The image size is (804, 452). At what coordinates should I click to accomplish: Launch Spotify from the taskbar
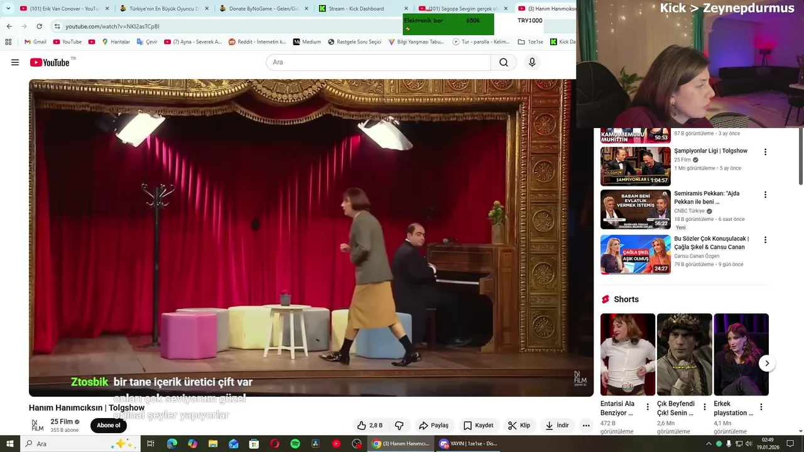pyautogui.click(x=295, y=444)
